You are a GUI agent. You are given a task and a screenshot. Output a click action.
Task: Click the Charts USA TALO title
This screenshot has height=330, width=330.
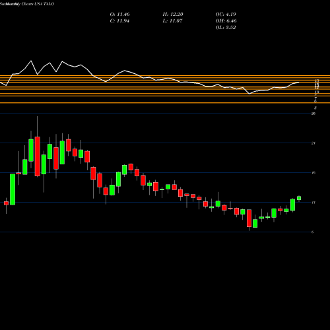click(38, 4)
